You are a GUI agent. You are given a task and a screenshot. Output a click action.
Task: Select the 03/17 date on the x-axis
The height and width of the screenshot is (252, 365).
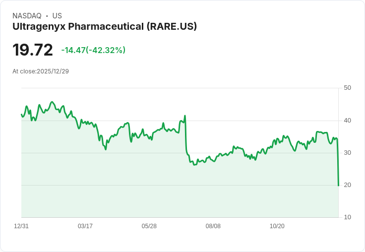point(85,226)
